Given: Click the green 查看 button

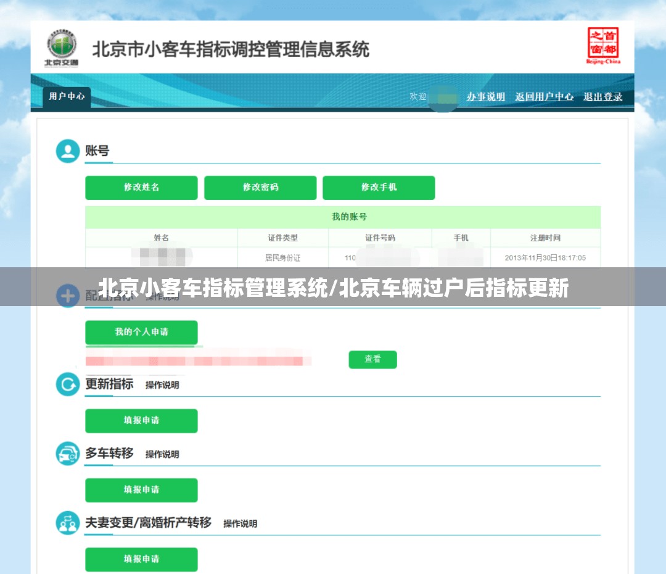Looking at the screenshot, I should (373, 359).
